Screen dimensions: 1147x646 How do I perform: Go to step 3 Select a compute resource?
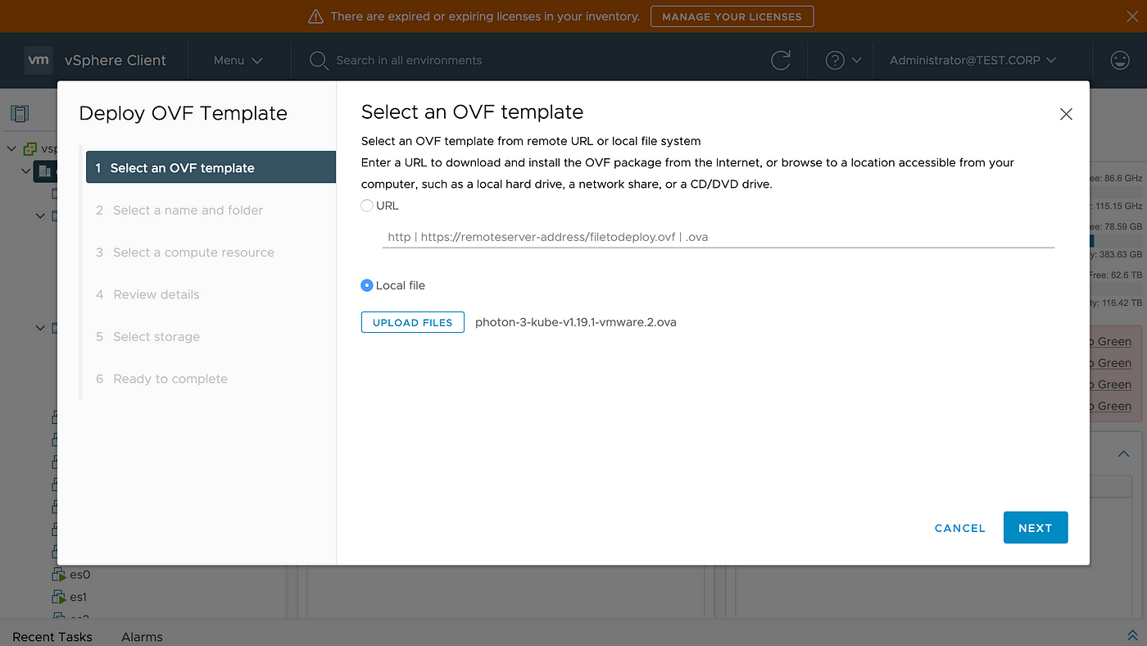[185, 252]
